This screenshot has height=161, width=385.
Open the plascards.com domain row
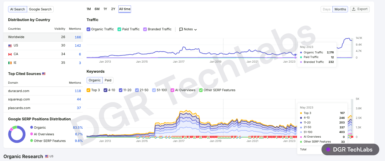(x=43, y=108)
